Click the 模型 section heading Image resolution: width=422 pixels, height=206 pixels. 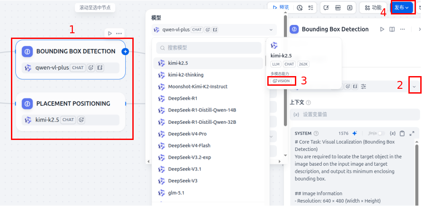pos(156,18)
